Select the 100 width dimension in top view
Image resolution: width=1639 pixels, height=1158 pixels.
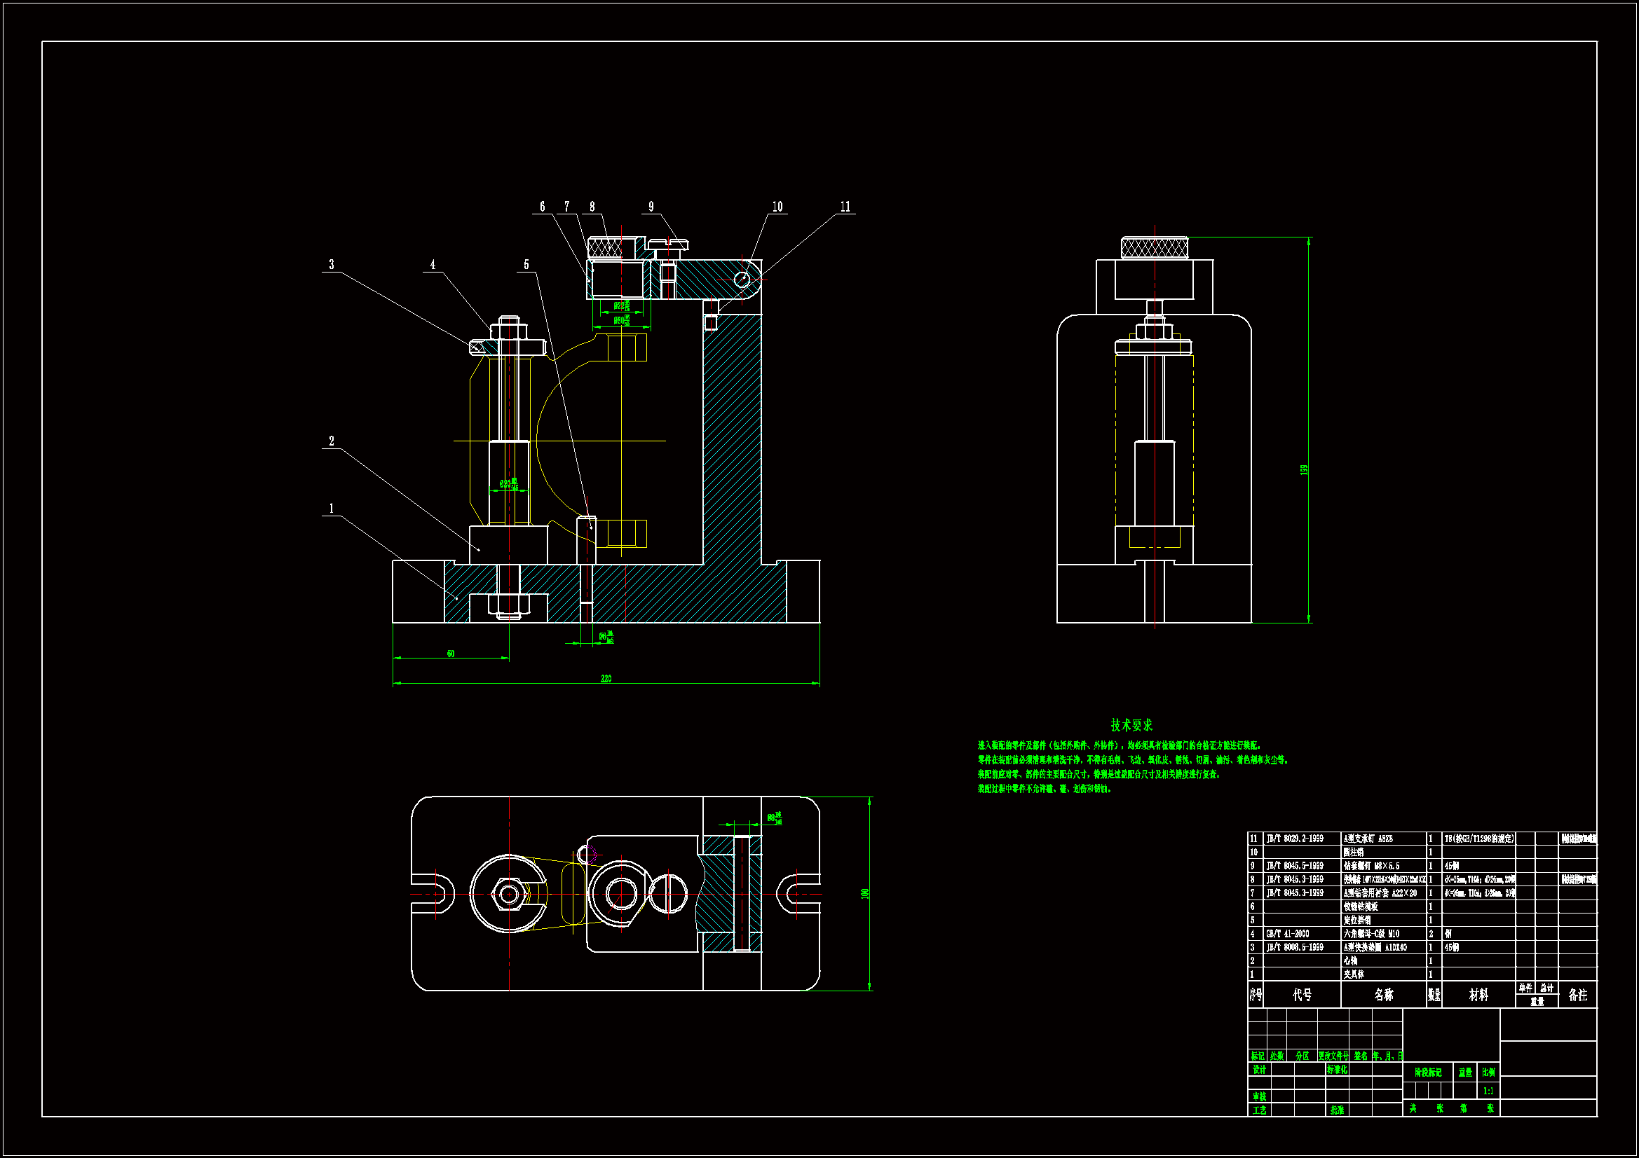pos(864,893)
